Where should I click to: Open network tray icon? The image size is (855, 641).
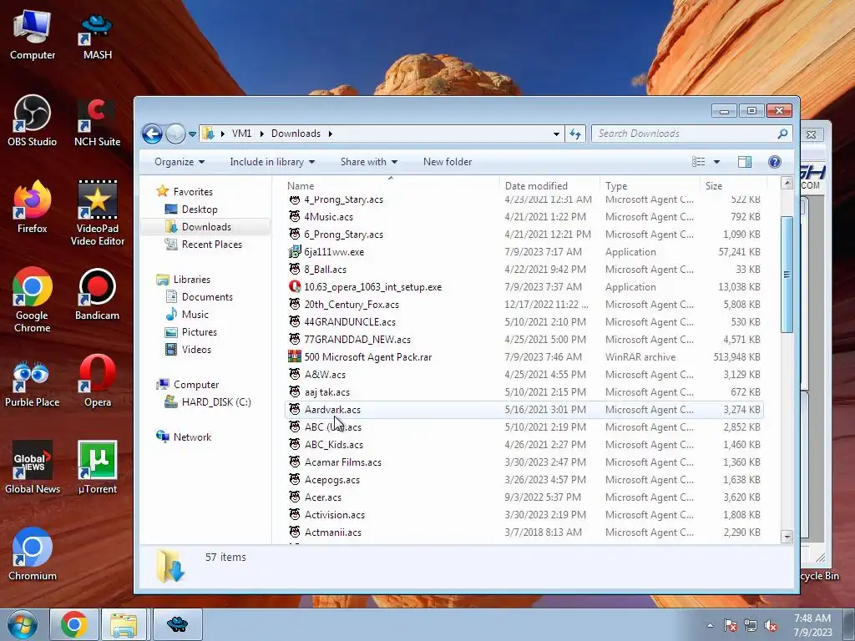[x=751, y=625]
